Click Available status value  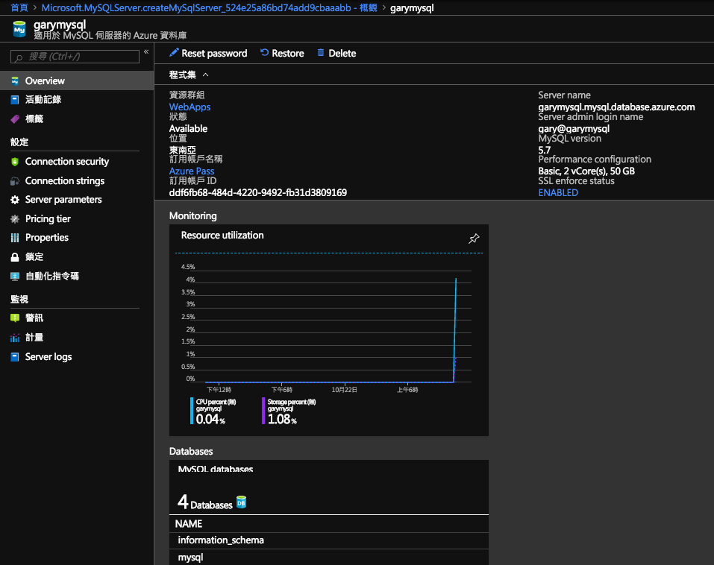[x=188, y=129]
